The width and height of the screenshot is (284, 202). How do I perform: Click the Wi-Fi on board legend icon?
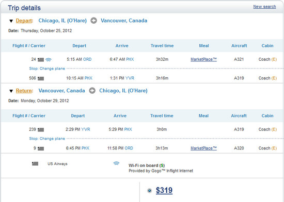click(x=116, y=163)
